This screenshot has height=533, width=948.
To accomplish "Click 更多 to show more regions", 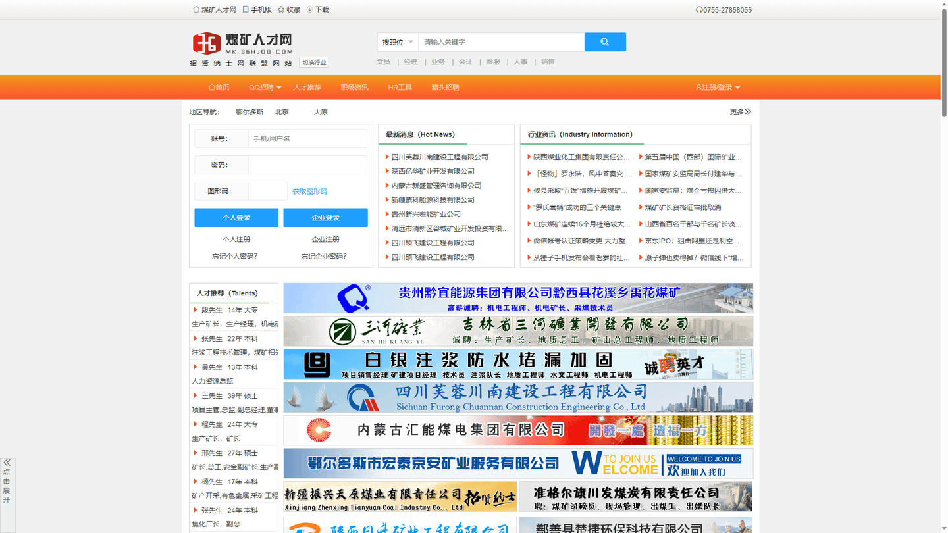I will (740, 112).
